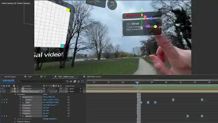Toggle 3D layer switch on first layer

pos(61,88)
